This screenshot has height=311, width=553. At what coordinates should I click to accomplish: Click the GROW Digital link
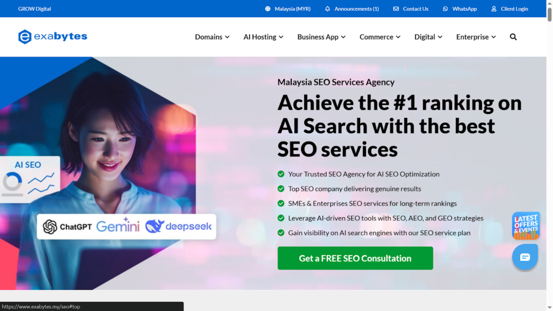35,9
